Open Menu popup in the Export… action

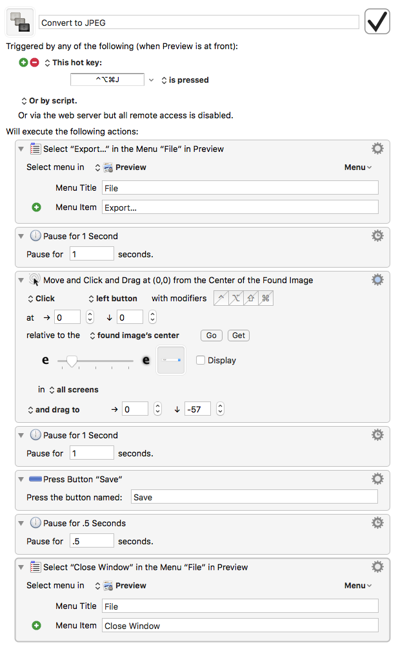(358, 167)
